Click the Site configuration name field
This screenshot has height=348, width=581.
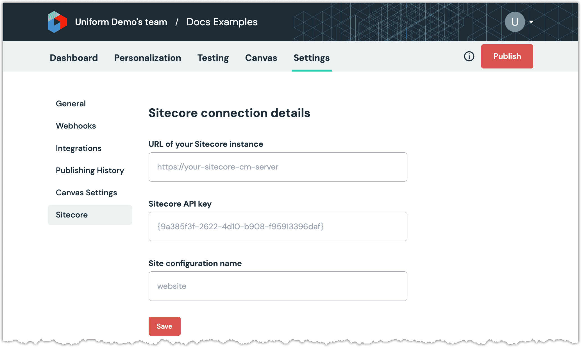coord(278,286)
